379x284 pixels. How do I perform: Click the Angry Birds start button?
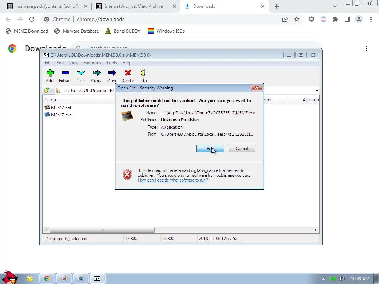tap(10, 278)
